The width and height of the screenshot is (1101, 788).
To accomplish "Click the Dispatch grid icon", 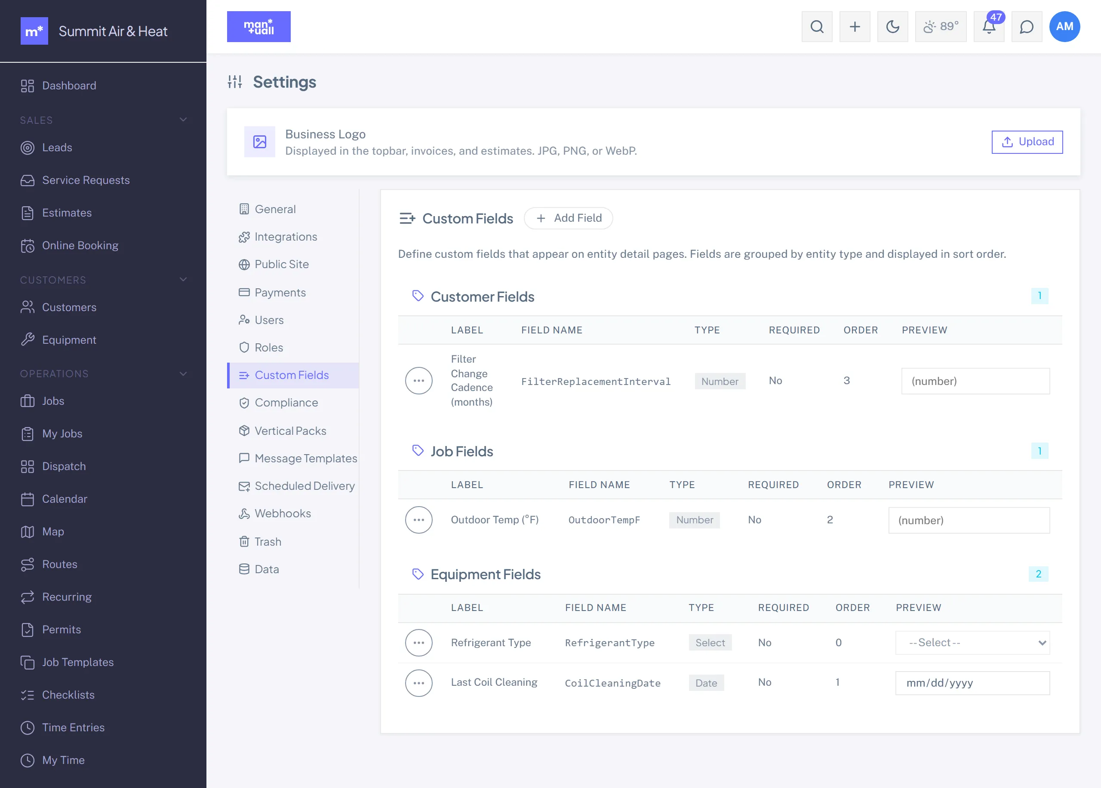I will (x=28, y=467).
